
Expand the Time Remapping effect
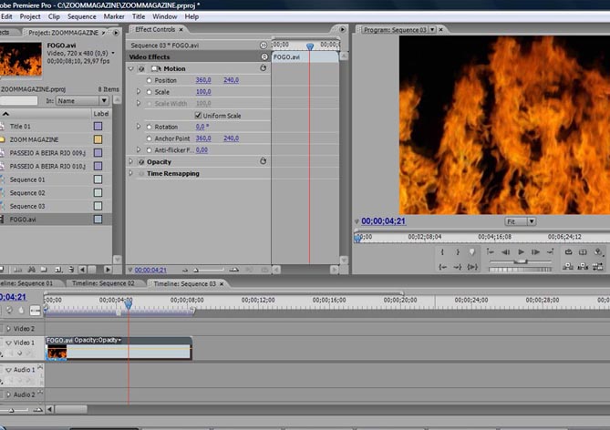(131, 173)
